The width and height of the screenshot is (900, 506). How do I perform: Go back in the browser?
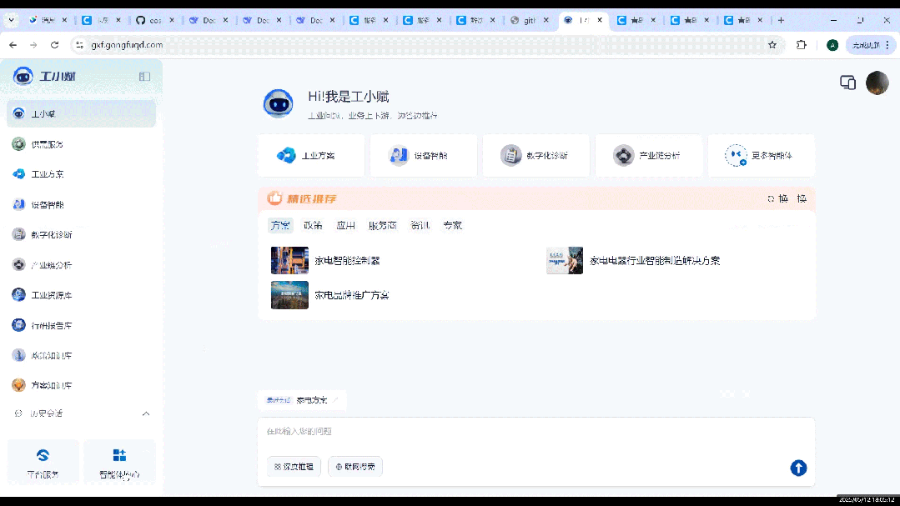coord(13,45)
